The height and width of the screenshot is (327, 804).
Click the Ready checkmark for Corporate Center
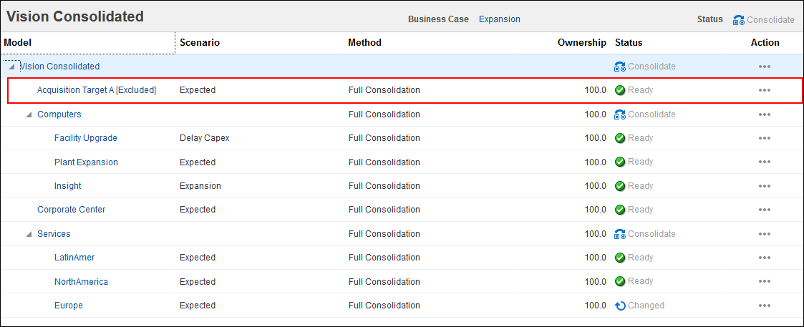click(x=620, y=210)
